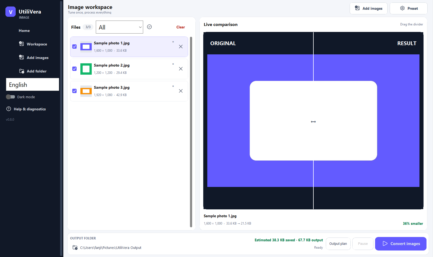The height and width of the screenshot is (257, 433).
Task: Clear the file list
Action: [181, 27]
